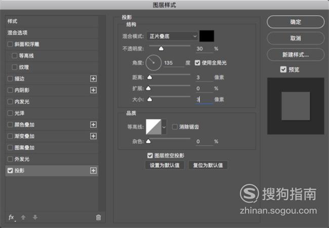Viewport: 329px width, 228px height.
Task: Select 混合选项 in the left list
Action: pyautogui.click(x=52, y=33)
